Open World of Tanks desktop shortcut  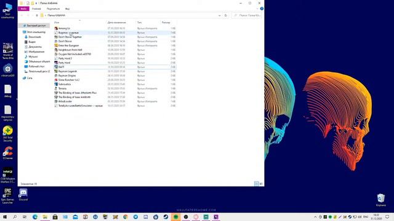8,51
